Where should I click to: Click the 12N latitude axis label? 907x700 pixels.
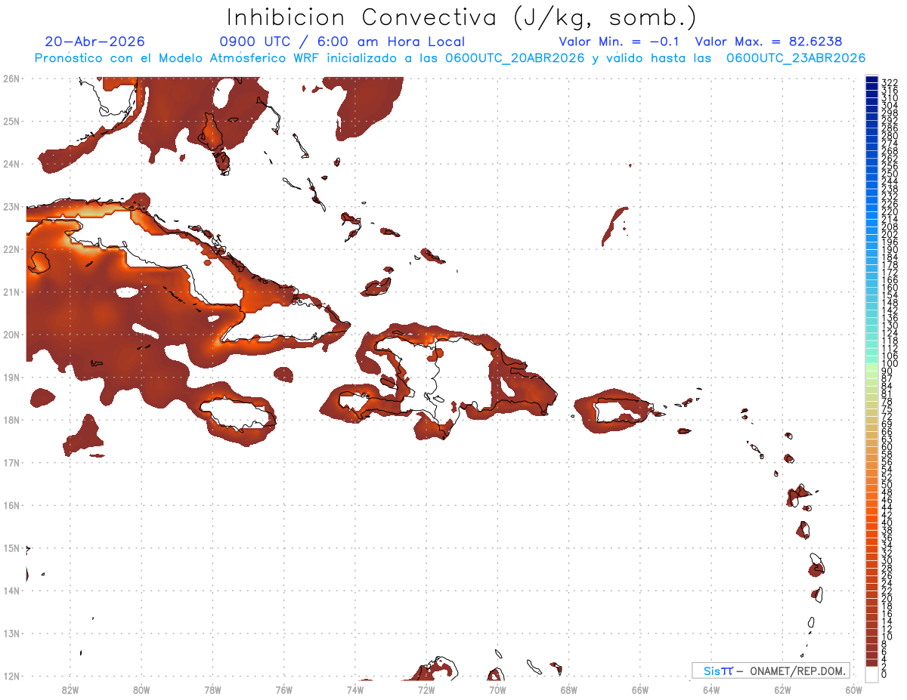click(x=11, y=676)
